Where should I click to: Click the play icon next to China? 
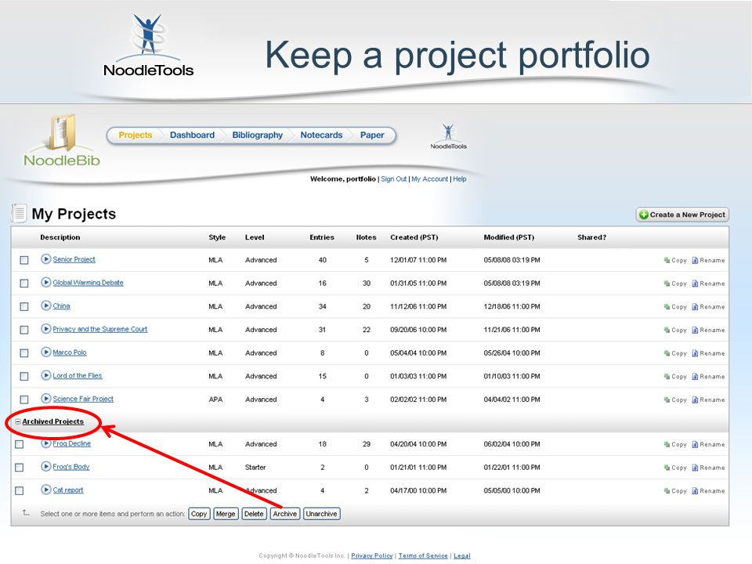45,305
